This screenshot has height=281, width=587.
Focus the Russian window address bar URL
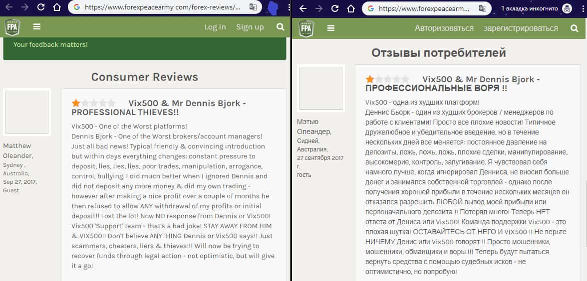point(424,8)
